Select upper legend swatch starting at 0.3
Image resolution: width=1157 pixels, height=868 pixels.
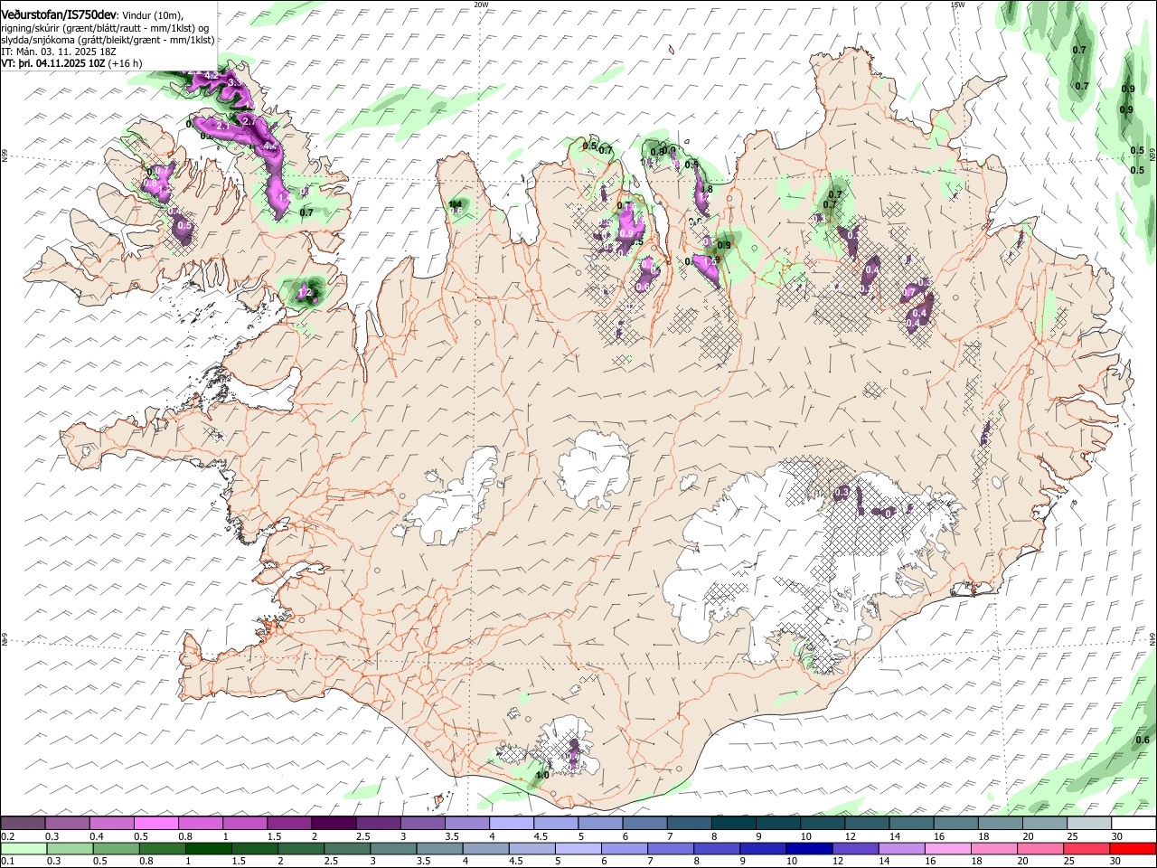coord(67,824)
